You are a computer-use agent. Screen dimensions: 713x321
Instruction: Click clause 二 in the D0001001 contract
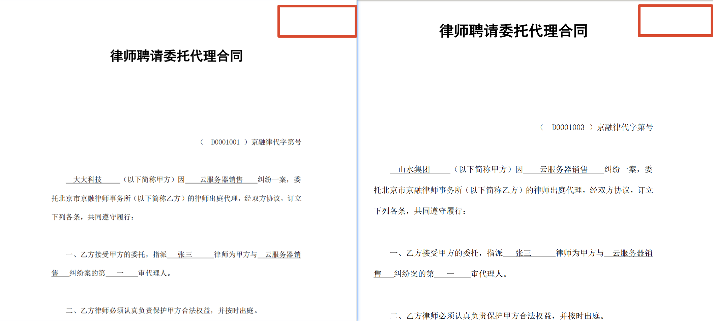click(x=162, y=310)
